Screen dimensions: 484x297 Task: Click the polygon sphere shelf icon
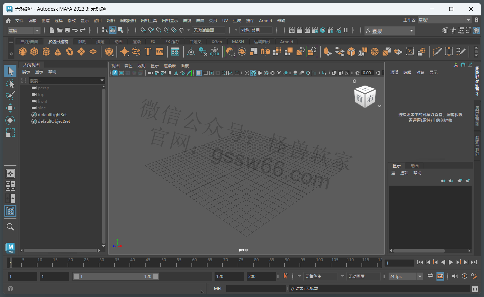(x=23, y=52)
